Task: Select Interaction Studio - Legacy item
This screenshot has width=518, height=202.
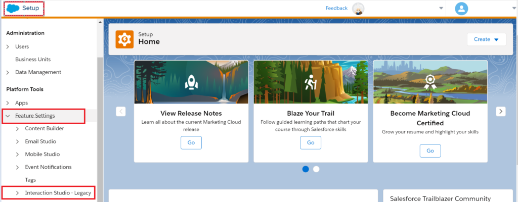Action: click(58, 193)
